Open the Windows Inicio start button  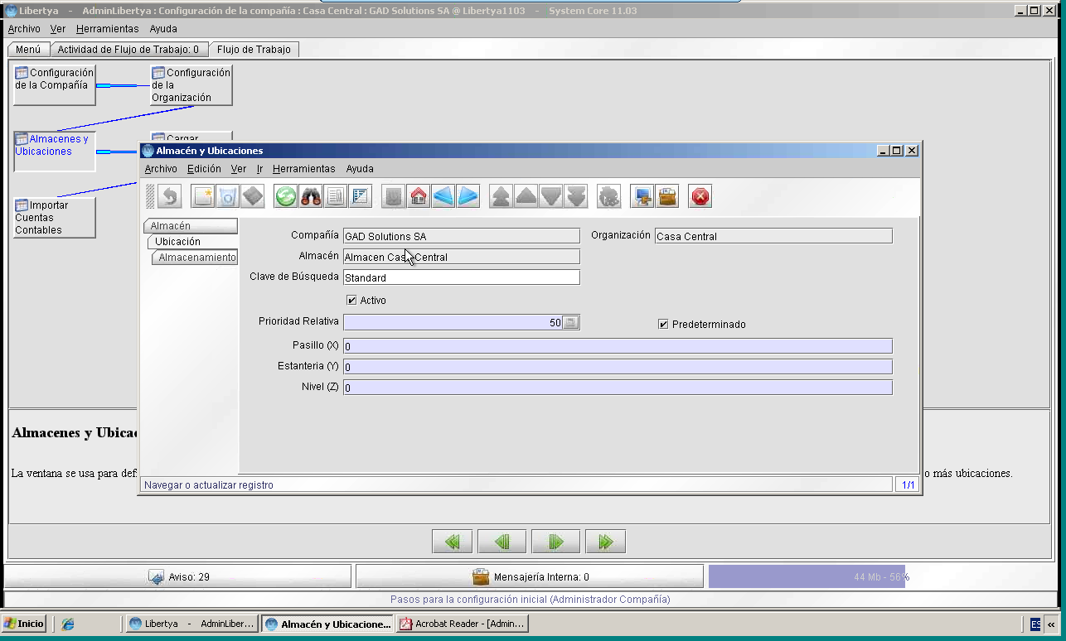24,624
